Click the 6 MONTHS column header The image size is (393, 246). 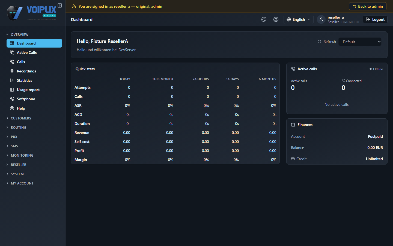[267, 79]
